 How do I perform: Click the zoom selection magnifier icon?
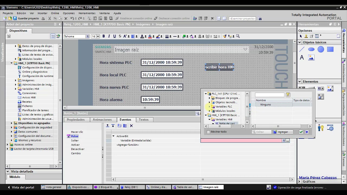pos(238,36)
